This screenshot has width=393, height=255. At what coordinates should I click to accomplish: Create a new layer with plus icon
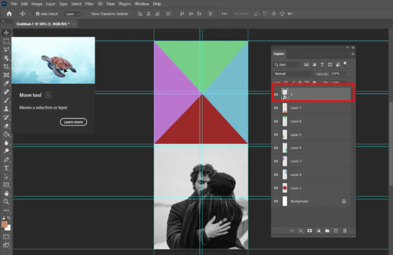click(336, 231)
